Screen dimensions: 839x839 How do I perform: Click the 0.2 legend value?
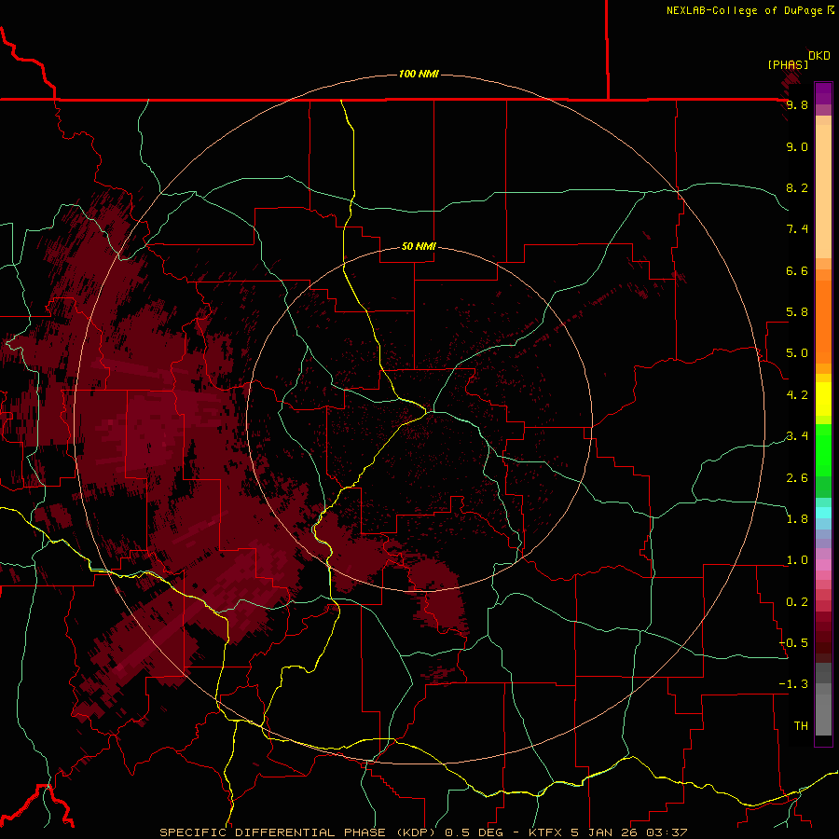pos(797,602)
